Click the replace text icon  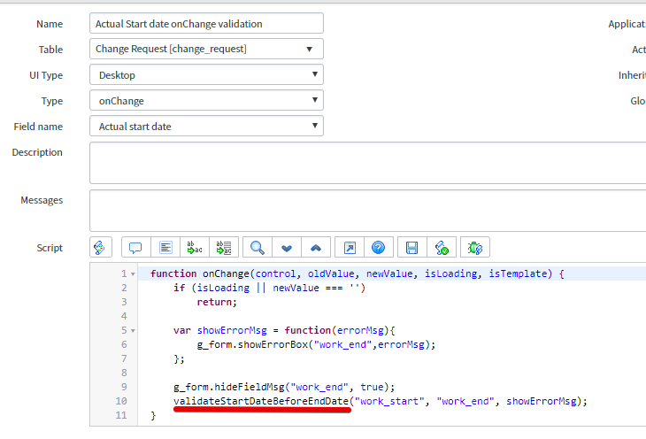[196, 248]
